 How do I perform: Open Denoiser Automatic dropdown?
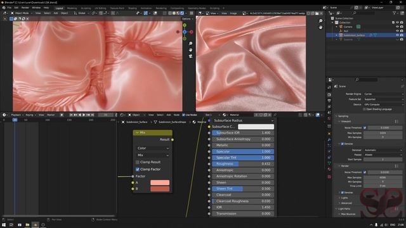(x=383, y=150)
